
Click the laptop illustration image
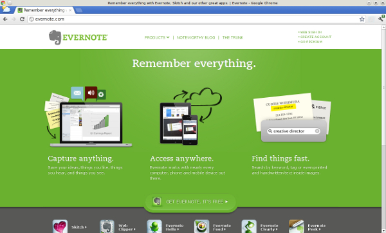(91, 124)
